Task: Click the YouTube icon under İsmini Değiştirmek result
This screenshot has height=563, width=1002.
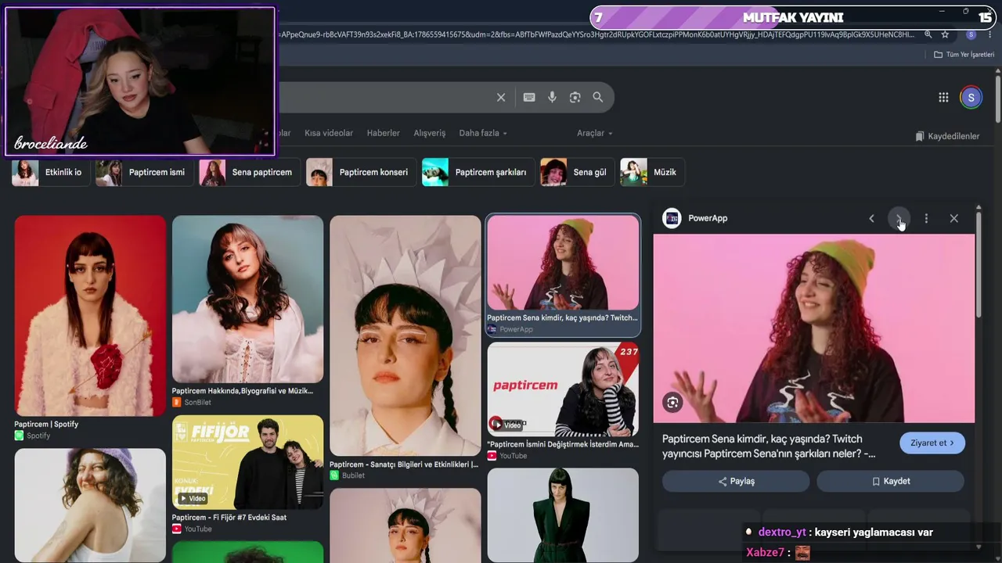Action: (492, 456)
